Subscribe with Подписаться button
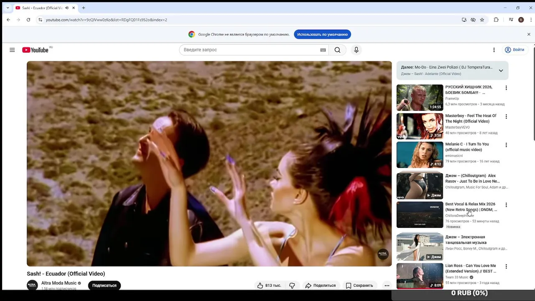This screenshot has height=301, width=535. 104,286
